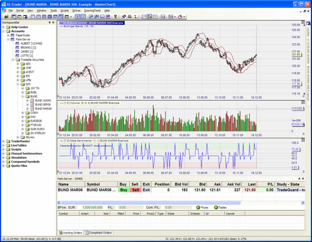Click the hammer and pick tools icon
The height and width of the screenshot is (242, 312).
coord(124,17)
